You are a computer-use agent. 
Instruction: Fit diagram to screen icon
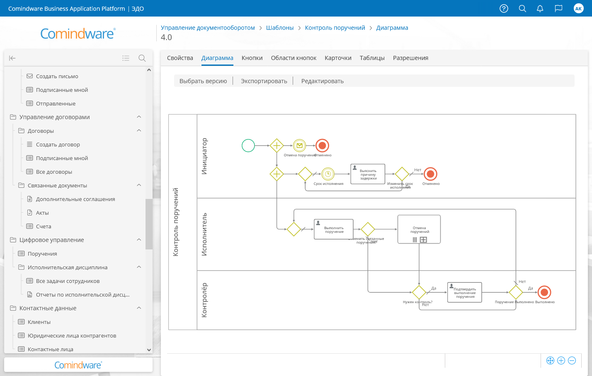point(550,360)
